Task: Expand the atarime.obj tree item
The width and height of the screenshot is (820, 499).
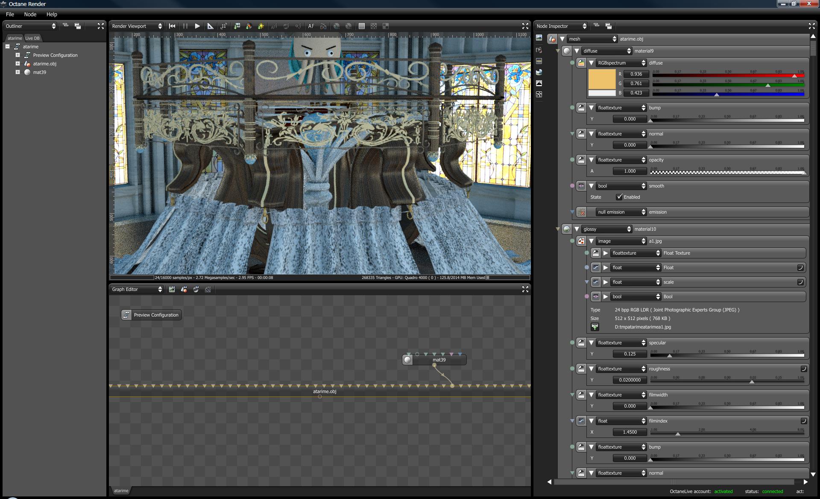Action: click(18, 64)
